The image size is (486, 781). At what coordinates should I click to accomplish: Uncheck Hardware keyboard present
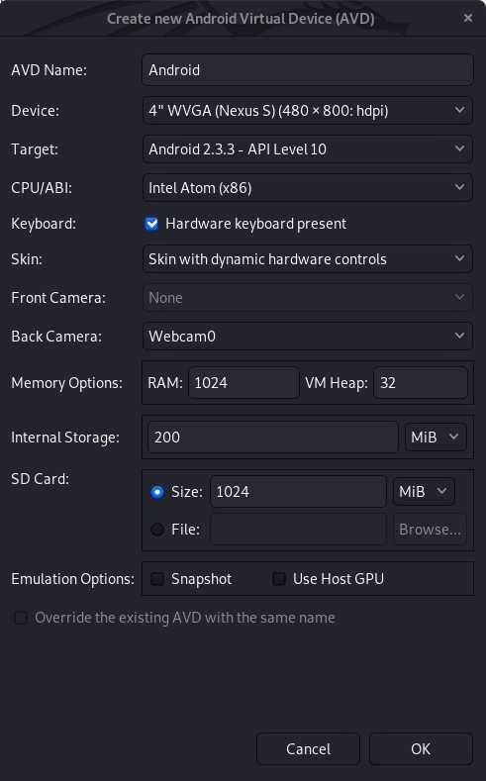point(151,224)
